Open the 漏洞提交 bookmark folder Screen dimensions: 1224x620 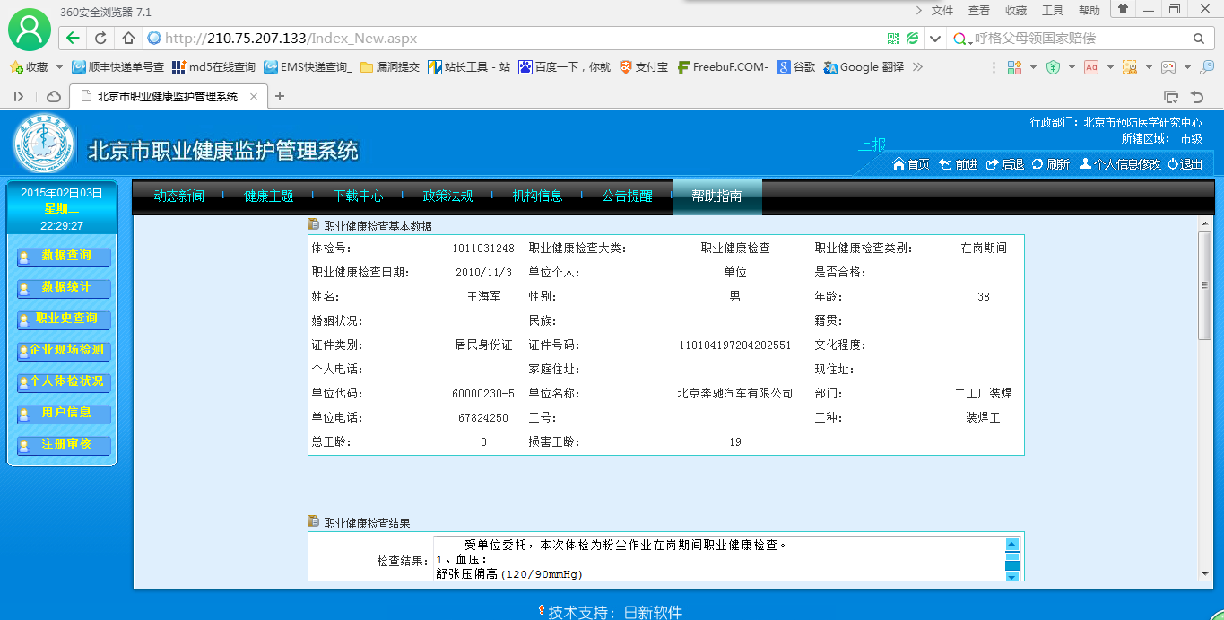pyautogui.click(x=389, y=67)
